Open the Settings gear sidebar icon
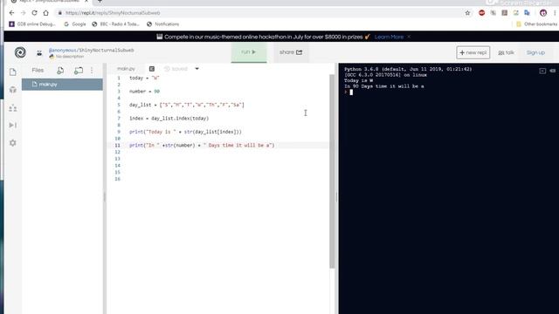The height and width of the screenshot is (314, 559). click(13, 143)
